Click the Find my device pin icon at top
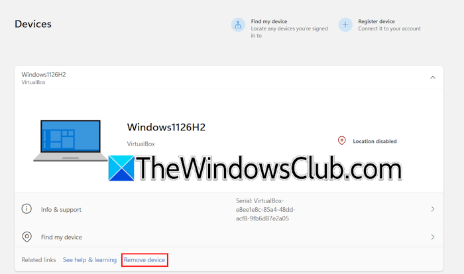Screen dimensions: 464x274 [x=238, y=25]
